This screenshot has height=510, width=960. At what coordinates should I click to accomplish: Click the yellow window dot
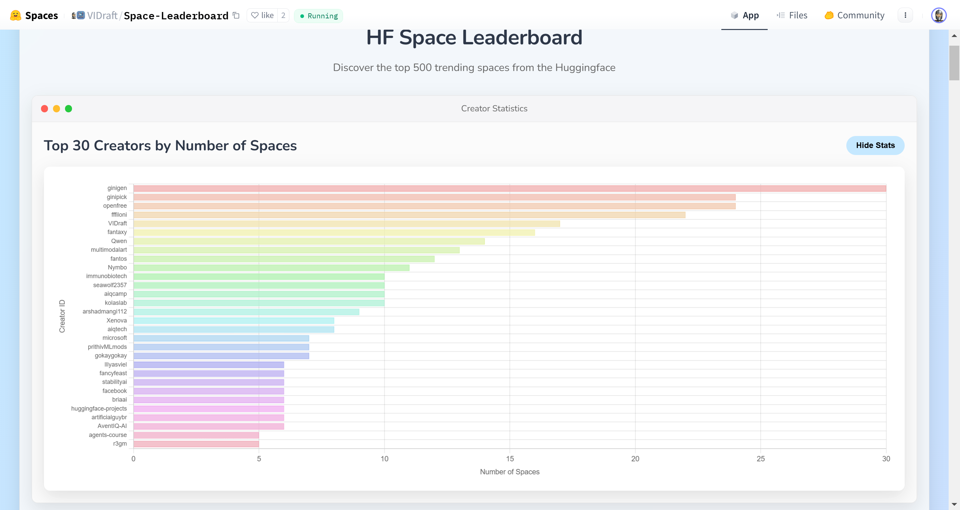(x=56, y=108)
